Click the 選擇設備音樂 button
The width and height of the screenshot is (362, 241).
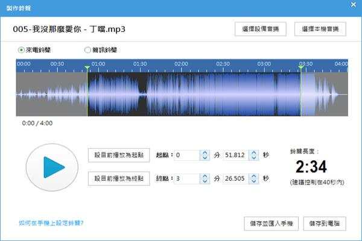261,29
